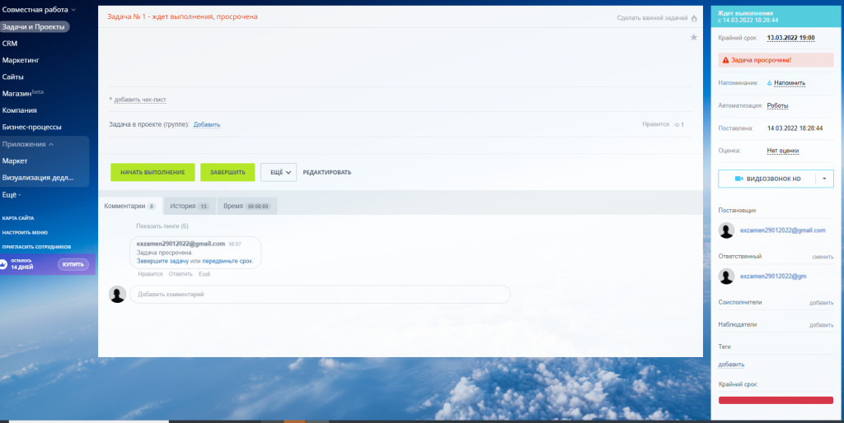Screen dimensions: 844x423
Task: Click the red Крайний срок progress bar
Action: (776, 400)
